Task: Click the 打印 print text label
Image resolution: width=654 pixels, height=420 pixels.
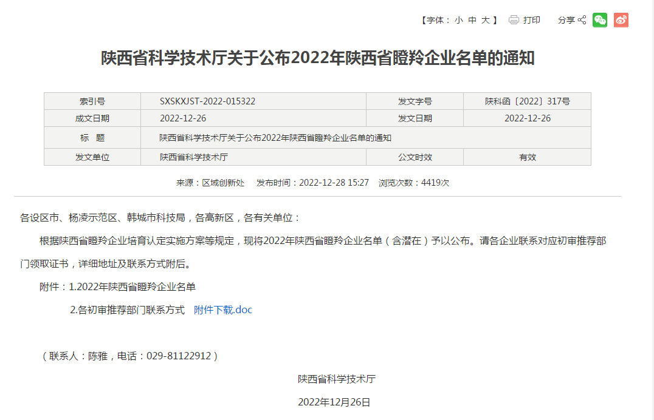Action: [532, 20]
